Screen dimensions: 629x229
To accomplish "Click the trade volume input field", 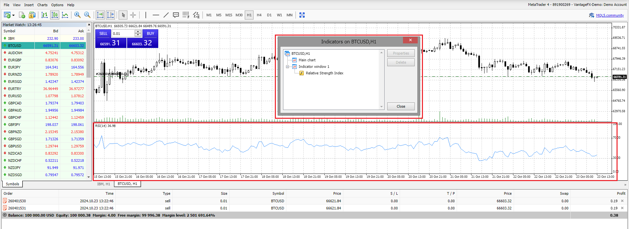I will 123,34.
